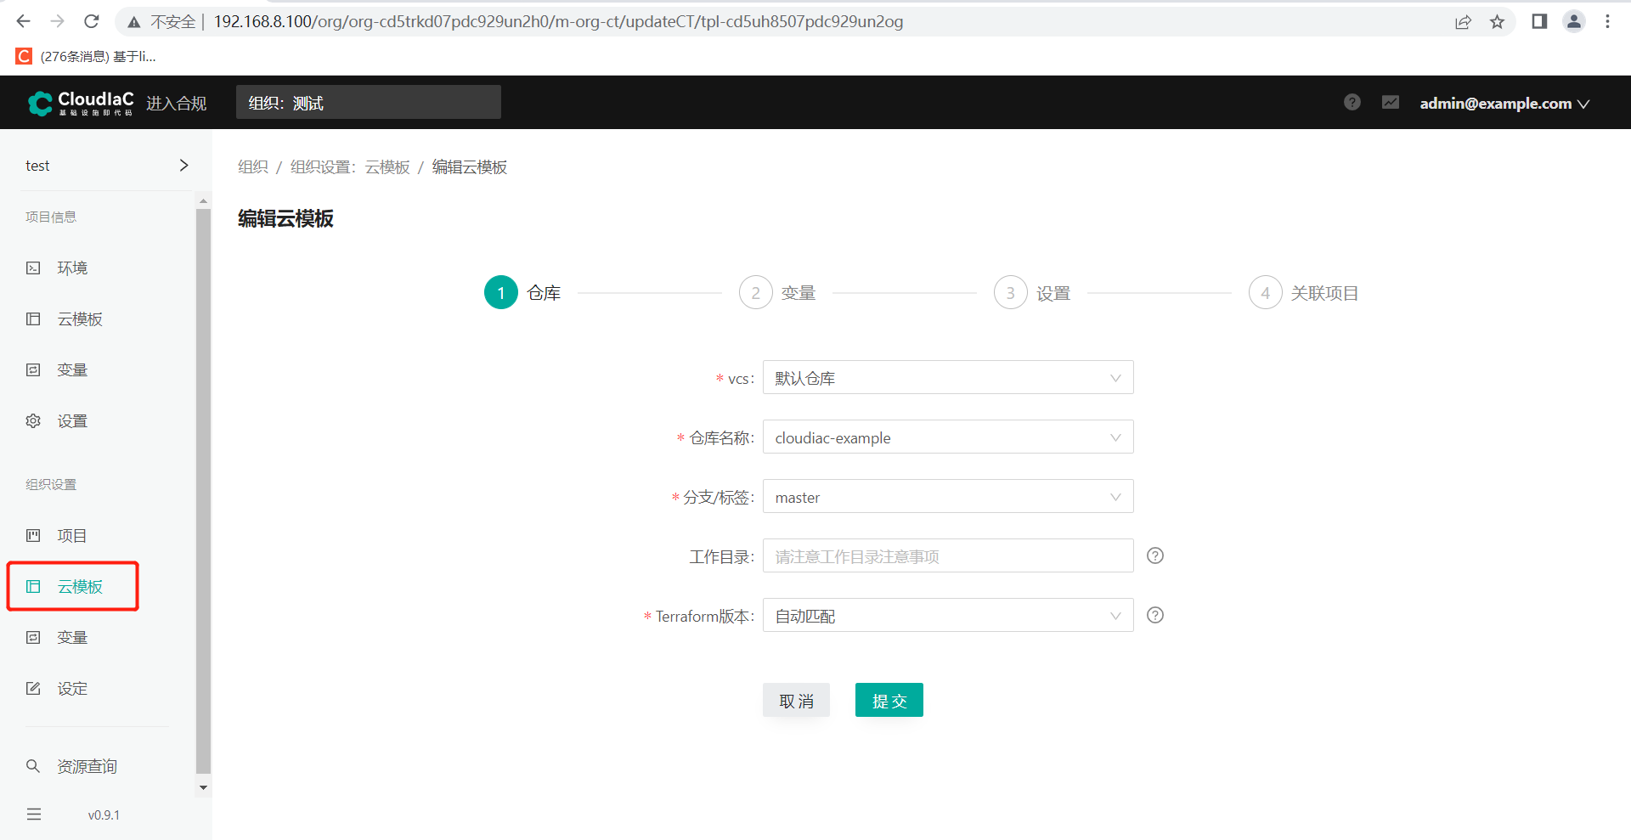The width and height of the screenshot is (1631, 840).
Task: Open 设置 via the gear icon
Action: click(32, 420)
